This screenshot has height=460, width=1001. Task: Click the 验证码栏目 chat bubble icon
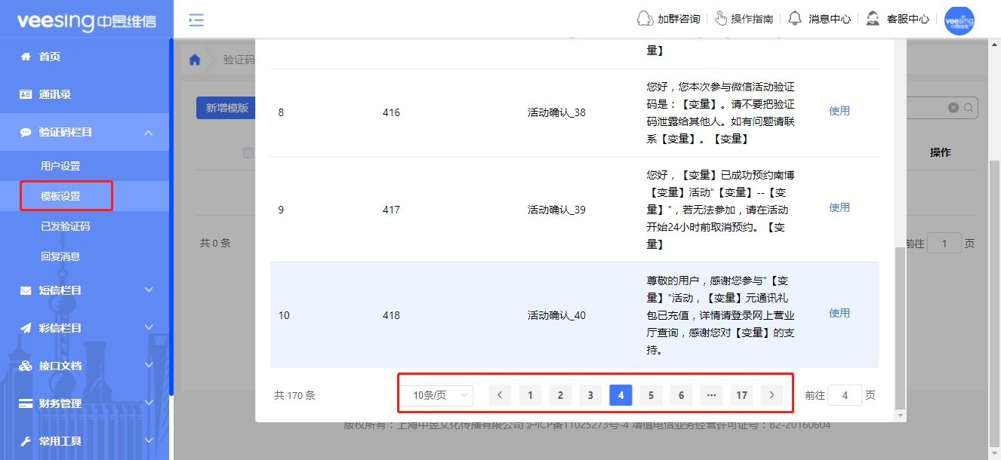click(26, 132)
